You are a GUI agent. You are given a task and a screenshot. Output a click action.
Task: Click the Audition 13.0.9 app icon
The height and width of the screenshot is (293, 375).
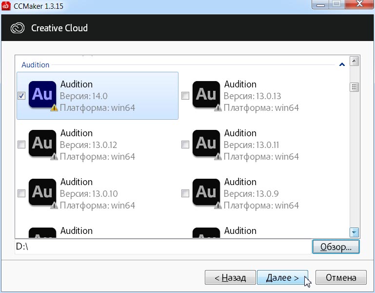(206, 192)
